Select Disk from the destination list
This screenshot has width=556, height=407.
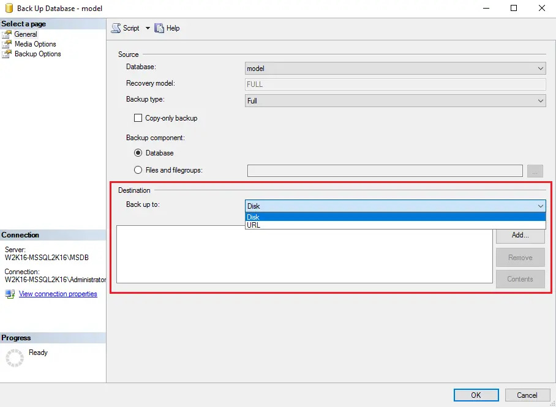click(x=395, y=217)
